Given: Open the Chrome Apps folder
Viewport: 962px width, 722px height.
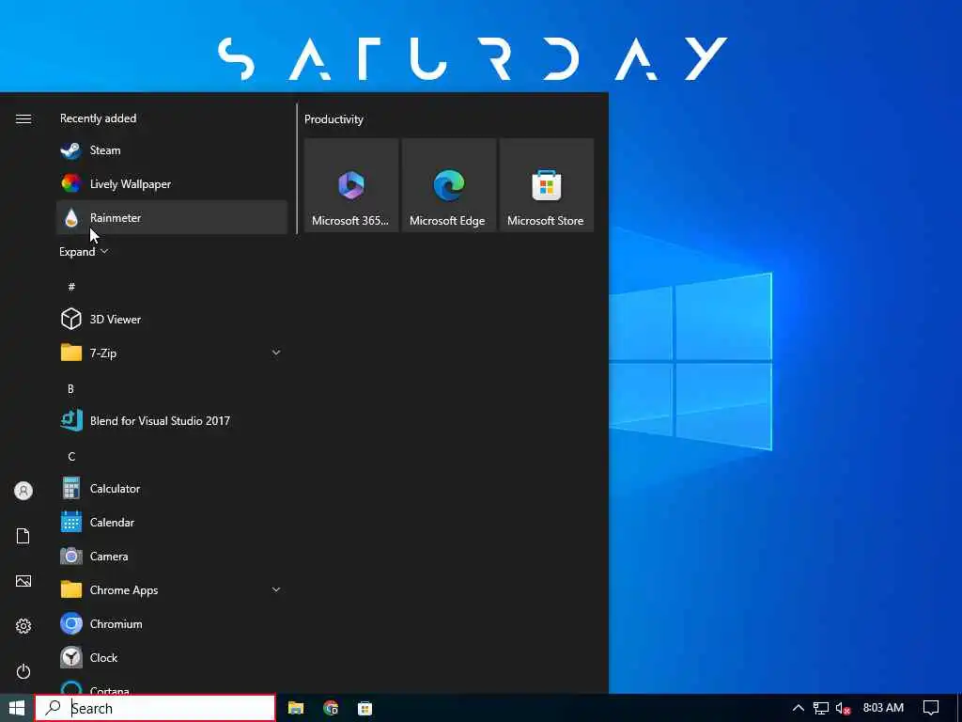Looking at the screenshot, I should tap(171, 590).
